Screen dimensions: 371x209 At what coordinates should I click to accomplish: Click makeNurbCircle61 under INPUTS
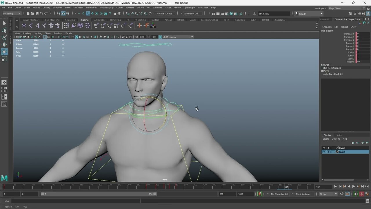pyautogui.click(x=333, y=74)
